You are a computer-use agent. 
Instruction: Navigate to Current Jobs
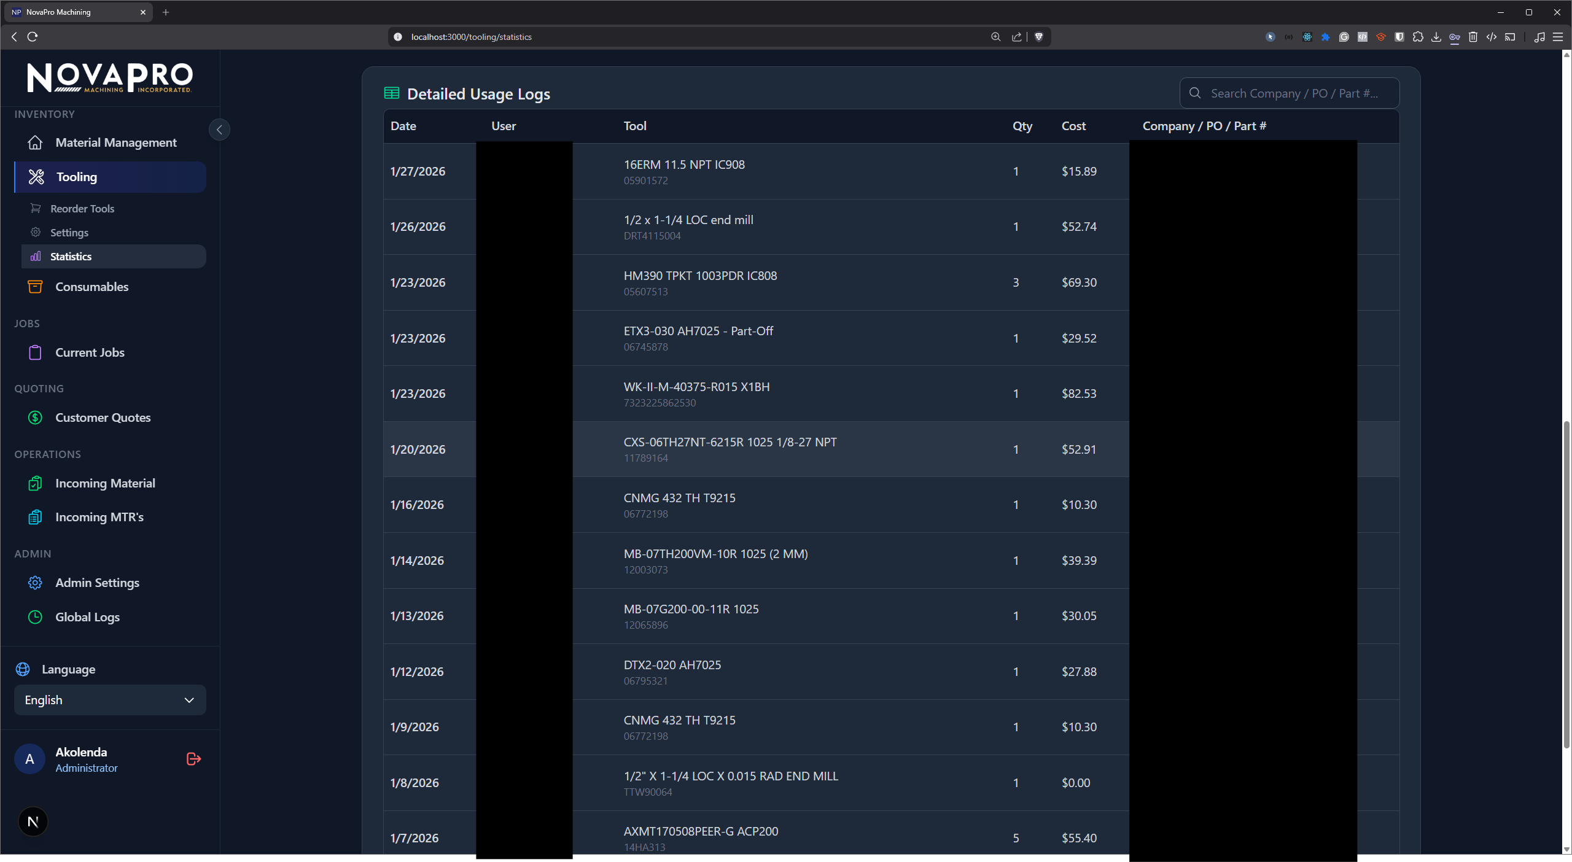point(90,352)
